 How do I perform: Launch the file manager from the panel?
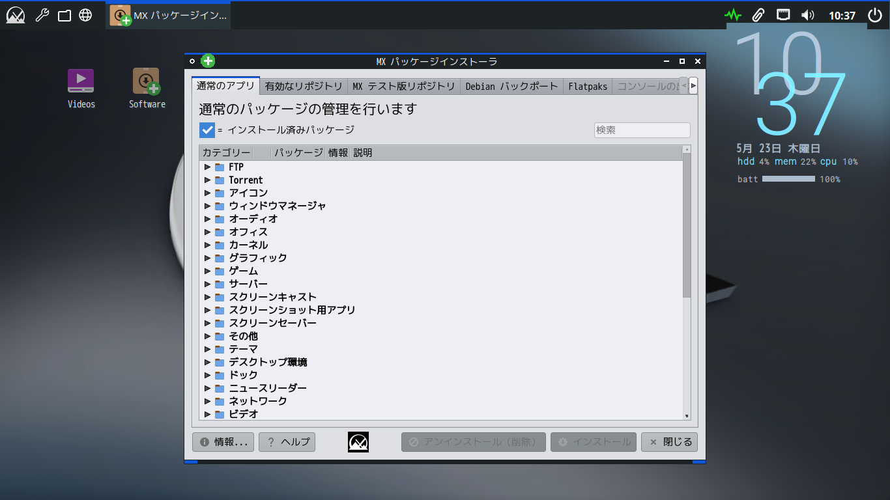point(65,15)
